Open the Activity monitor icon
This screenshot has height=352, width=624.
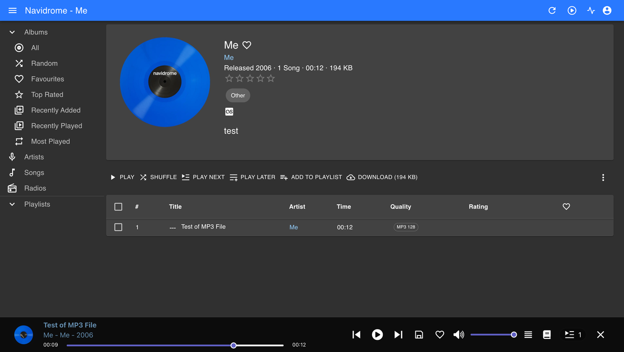click(x=591, y=10)
